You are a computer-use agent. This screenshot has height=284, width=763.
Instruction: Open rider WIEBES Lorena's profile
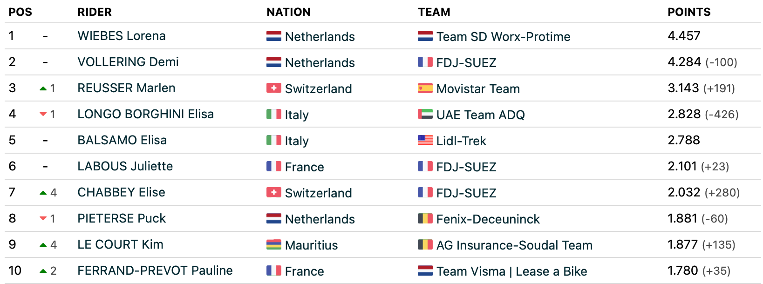(x=122, y=36)
